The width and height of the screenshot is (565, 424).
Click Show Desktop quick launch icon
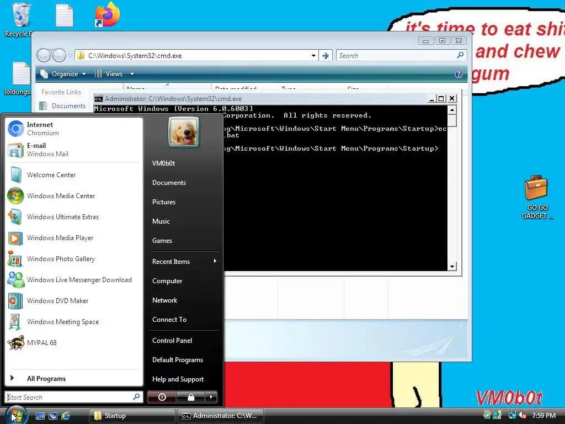(40, 416)
